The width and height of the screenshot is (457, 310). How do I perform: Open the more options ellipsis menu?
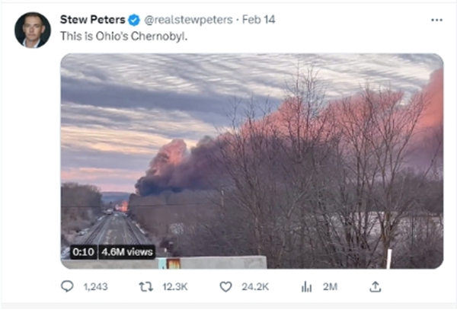pyautogui.click(x=436, y=19)
